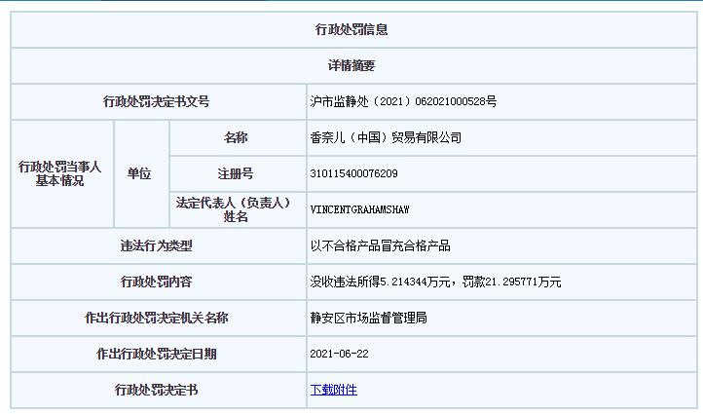Screen dimensions: 703x414
Task: Click the 作出行政处罚决定日期 label
Action: pos(157,354)
